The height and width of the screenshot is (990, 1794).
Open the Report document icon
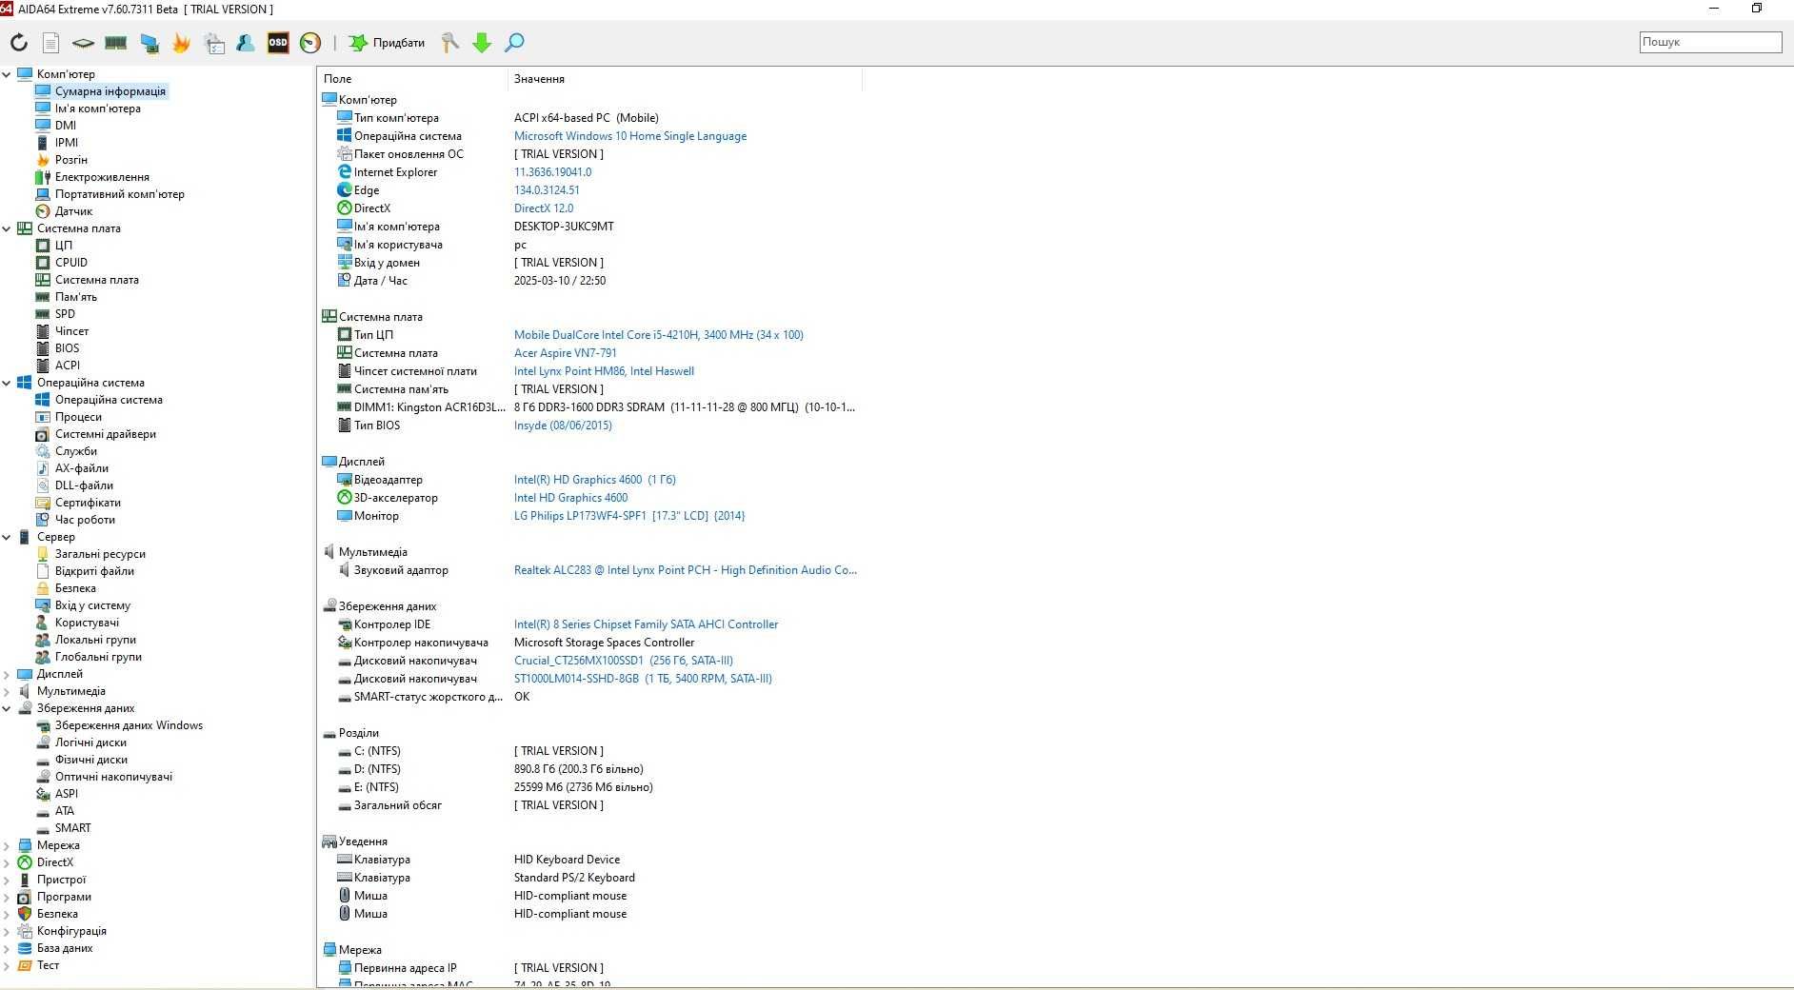point(51,43)
